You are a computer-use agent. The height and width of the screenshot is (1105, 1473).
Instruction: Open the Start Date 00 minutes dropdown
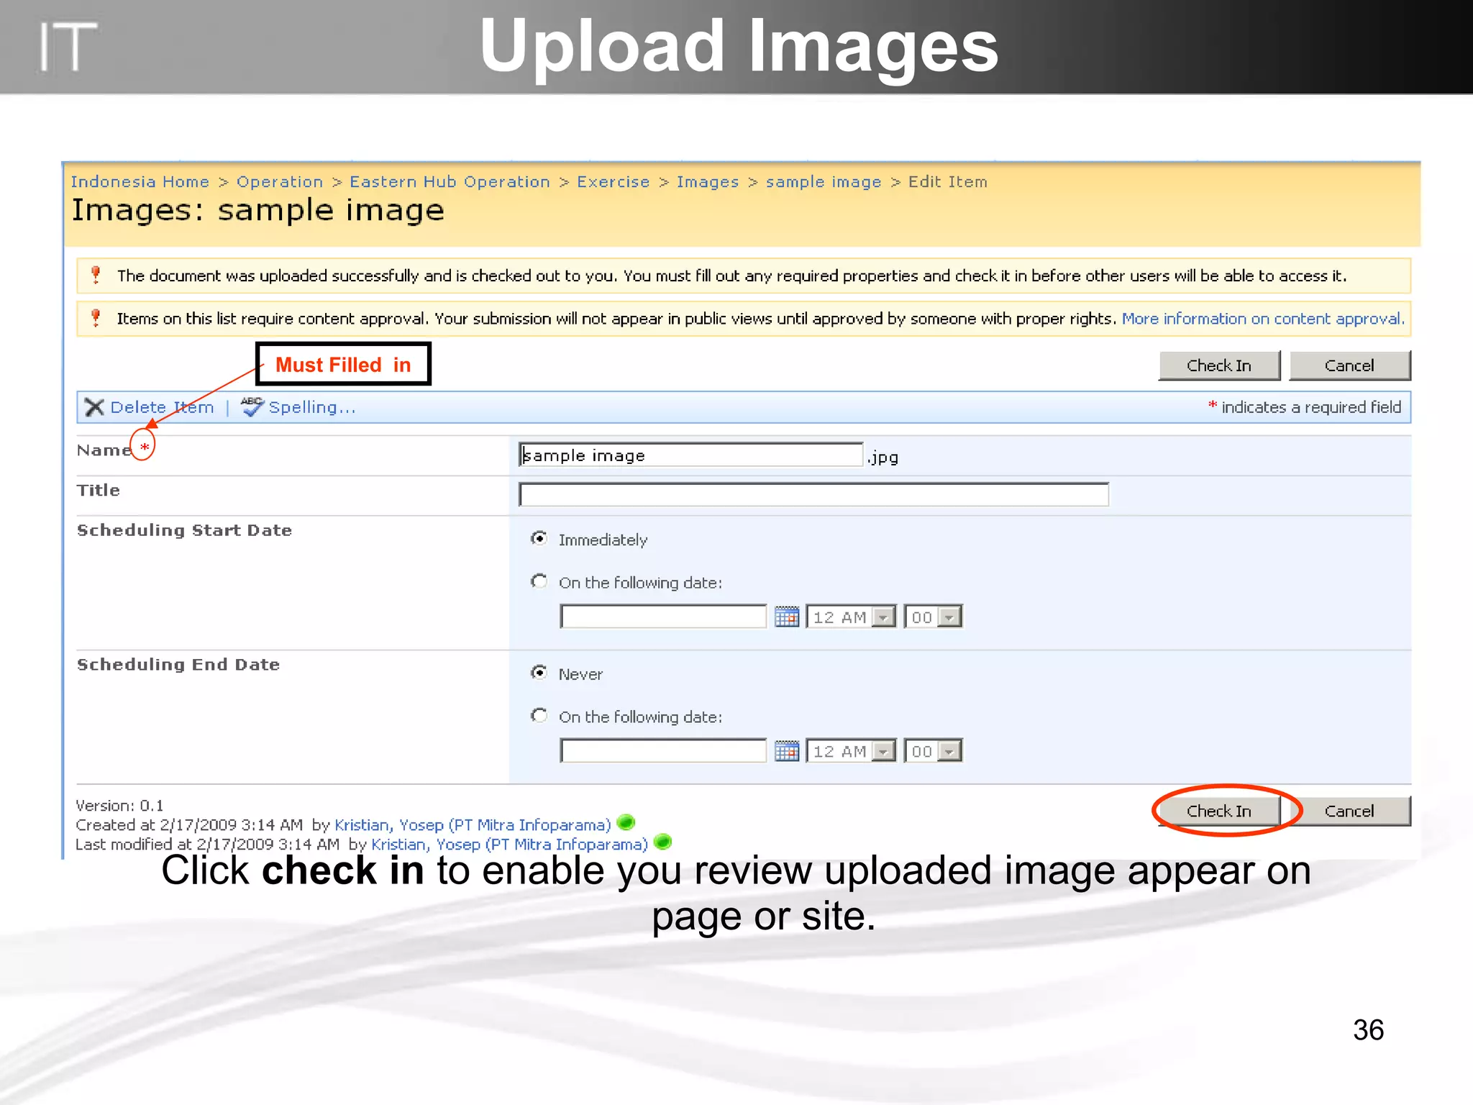[x=933, y=617]
